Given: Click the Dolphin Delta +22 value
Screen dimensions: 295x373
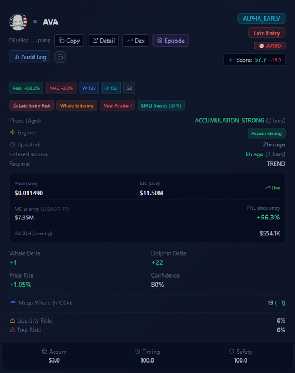Looking at the screenshot, I should (x=157, y=263).
